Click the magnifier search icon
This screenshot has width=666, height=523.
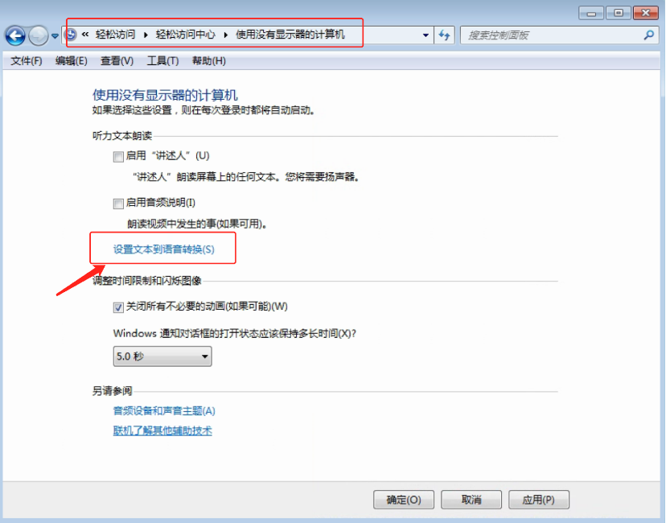(648, 35)
